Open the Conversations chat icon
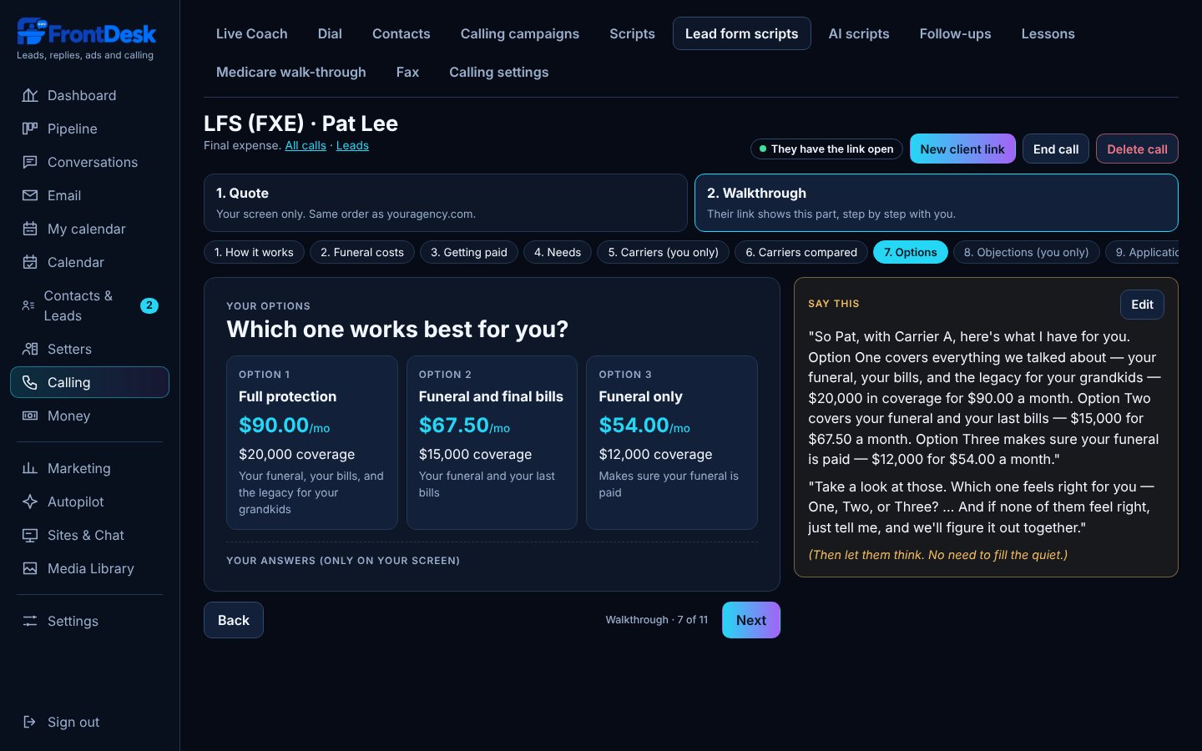 point(30,162)
